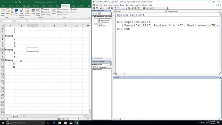The width and height of the screenshot is (222, 125).
Task: Collapse the VBAProject tree node
Action: coord(93,17)
